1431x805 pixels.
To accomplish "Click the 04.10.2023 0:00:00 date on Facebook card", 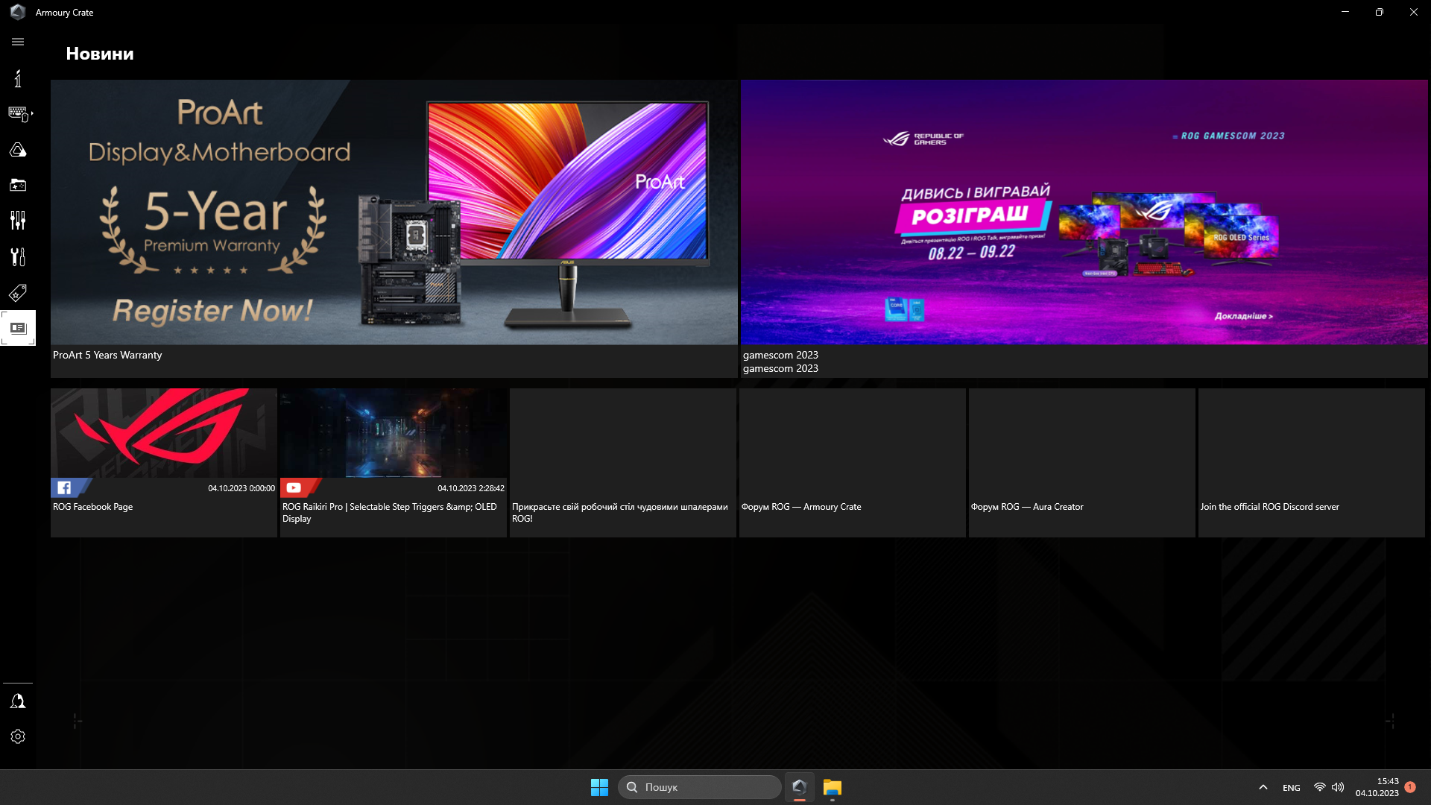I will coord(241,488).
